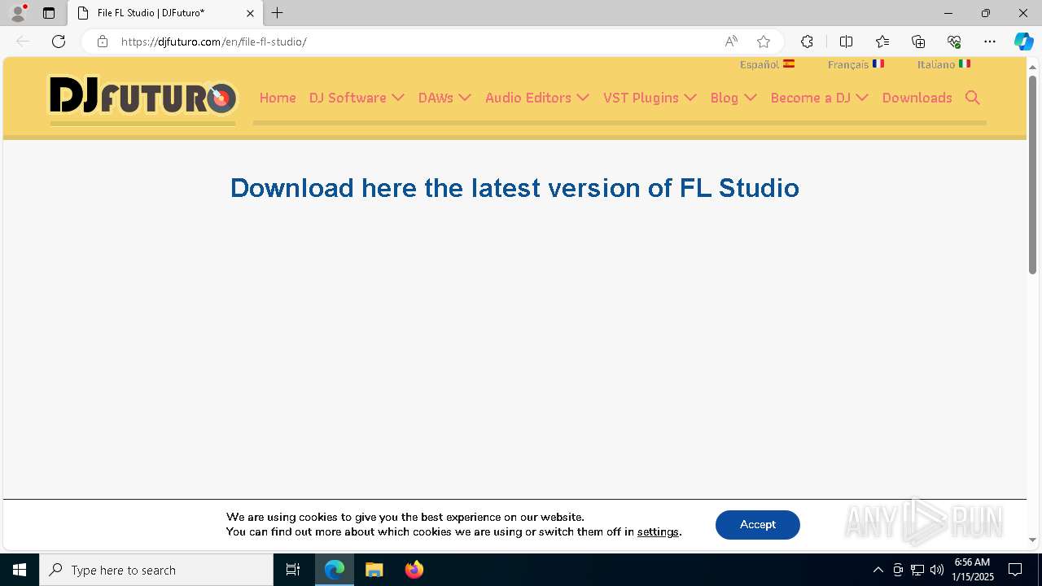Click the browser profile avatar icon
Screen dimensions: 1042x586
(x=18, y=13)
